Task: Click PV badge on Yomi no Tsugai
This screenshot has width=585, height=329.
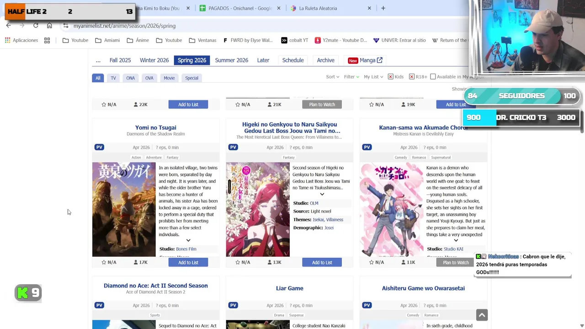Action: [x=99, y=147]
